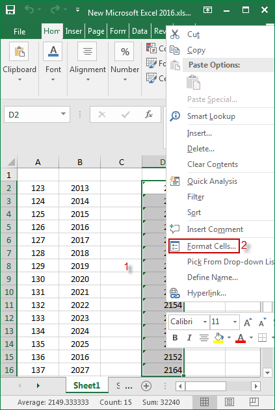Switch to the Formulas ribbon tab
275x410 pixels.
tap(118, 31)
